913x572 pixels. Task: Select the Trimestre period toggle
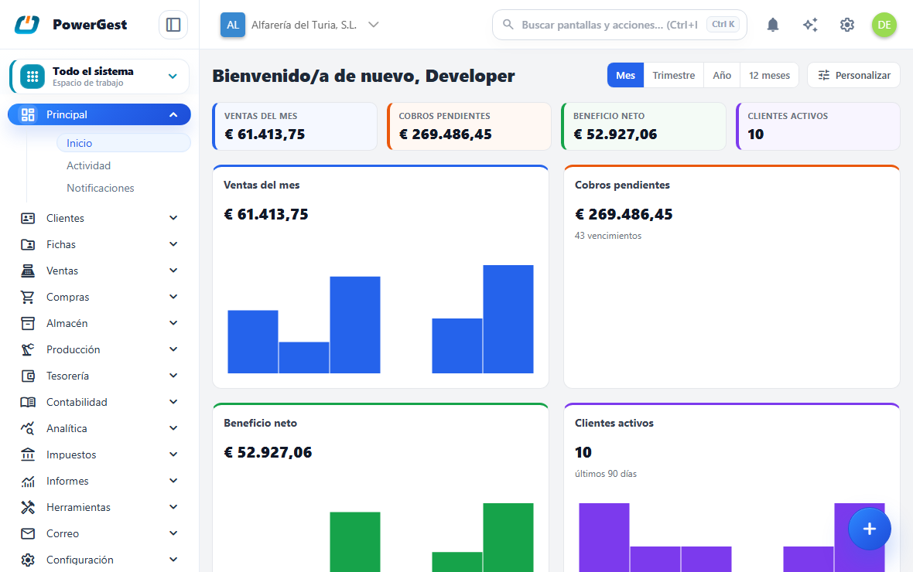click(674, 75)
